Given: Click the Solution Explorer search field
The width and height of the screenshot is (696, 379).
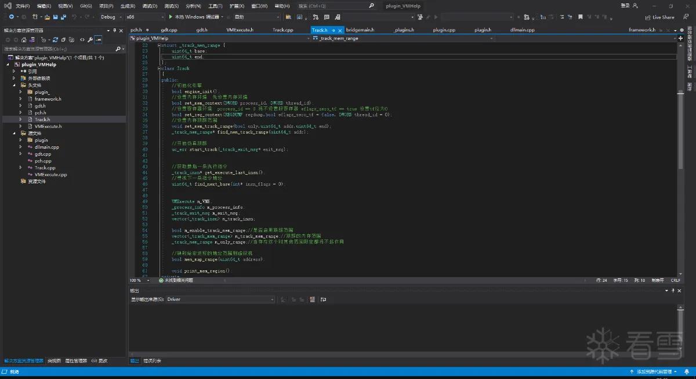Looking at the screenshot, I should tap(63, 49).
